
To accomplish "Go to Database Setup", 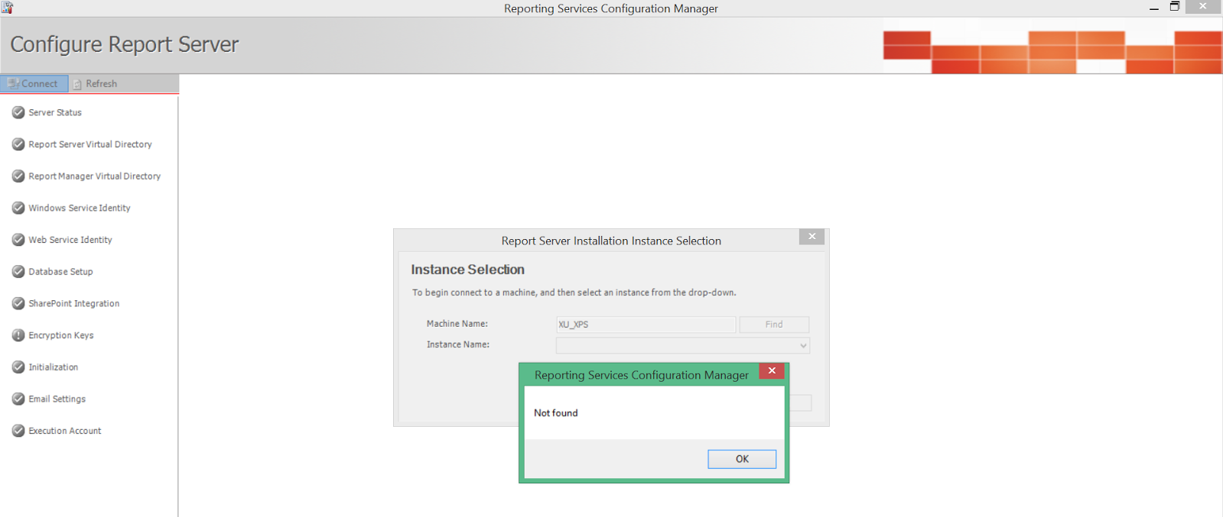I will [60, 271].
